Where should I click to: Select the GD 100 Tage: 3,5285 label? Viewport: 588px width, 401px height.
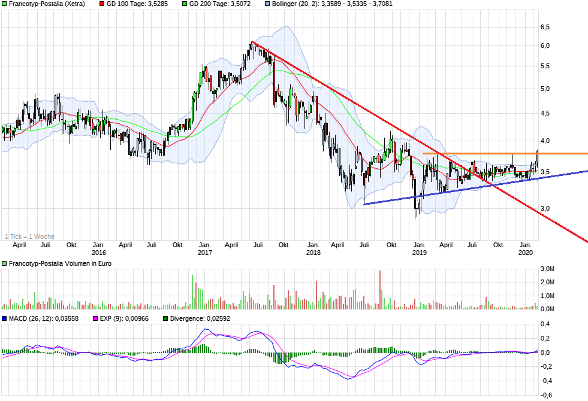click(x=137, y=4)
